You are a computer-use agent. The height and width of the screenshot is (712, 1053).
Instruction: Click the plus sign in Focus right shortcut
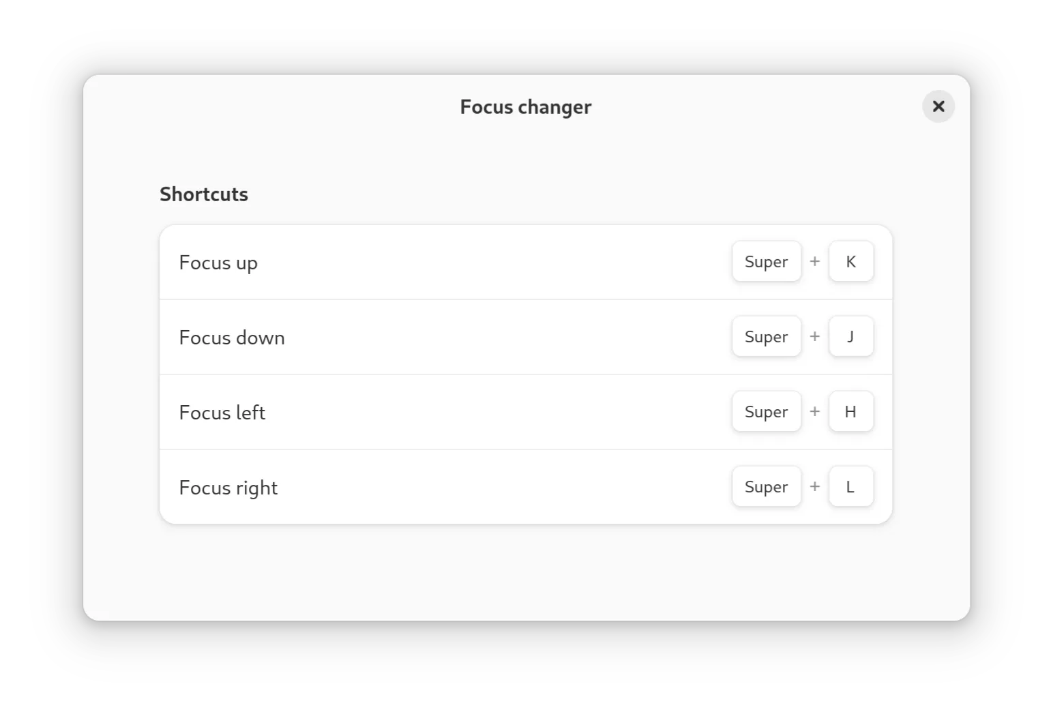tap(814, 487)
